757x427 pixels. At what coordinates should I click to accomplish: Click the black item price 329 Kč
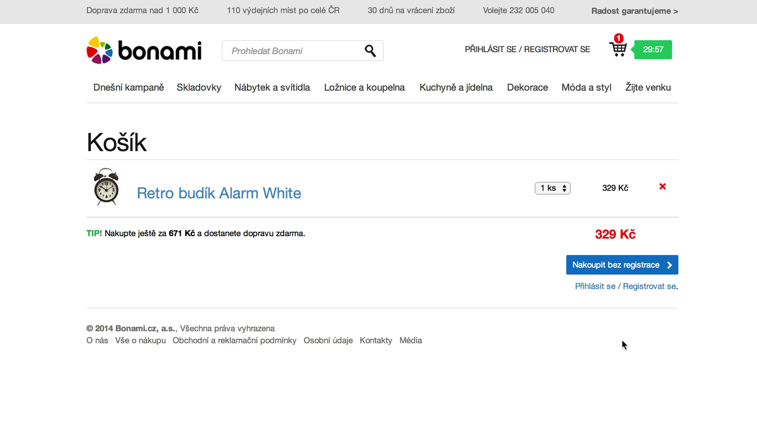(615, 188)
